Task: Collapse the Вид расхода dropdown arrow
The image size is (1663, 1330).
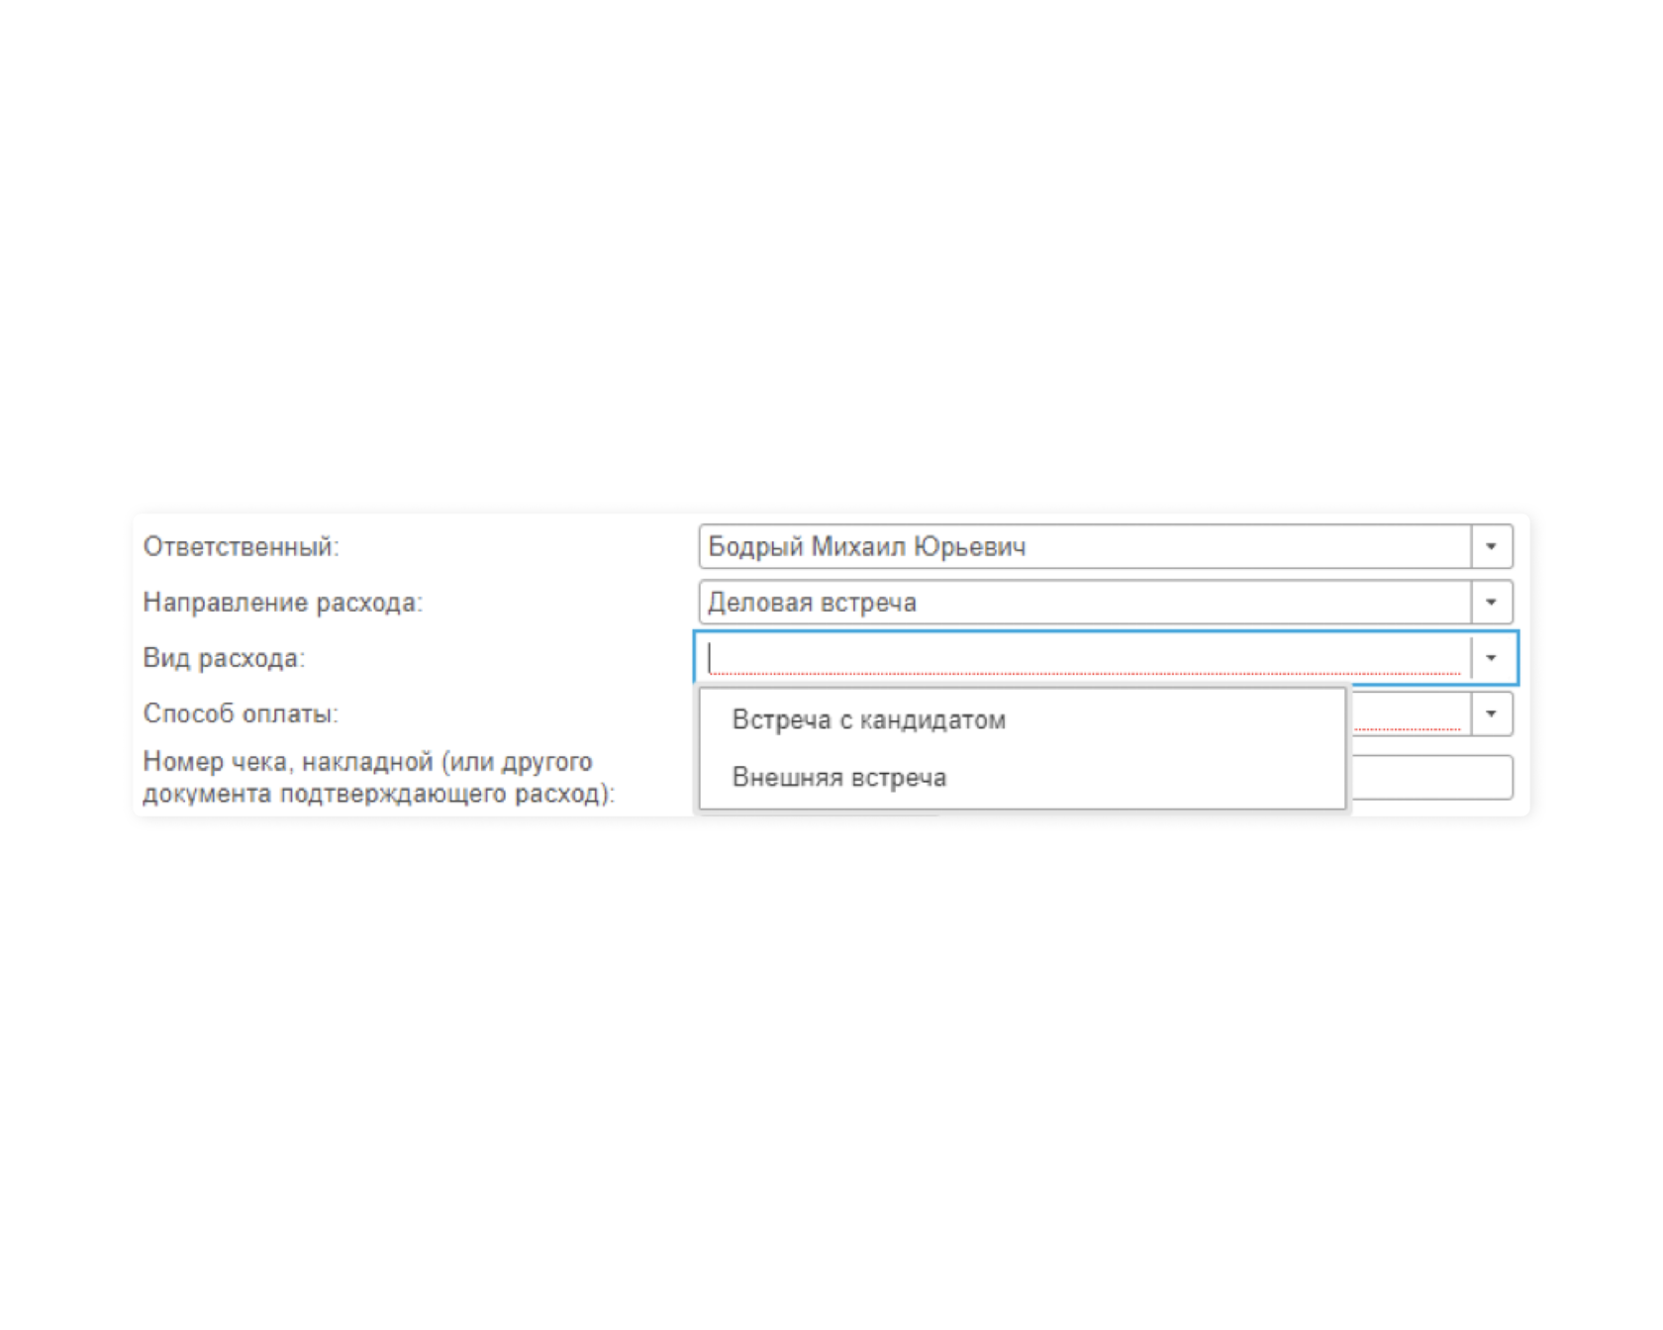Action: click(x=1491, y=658)
